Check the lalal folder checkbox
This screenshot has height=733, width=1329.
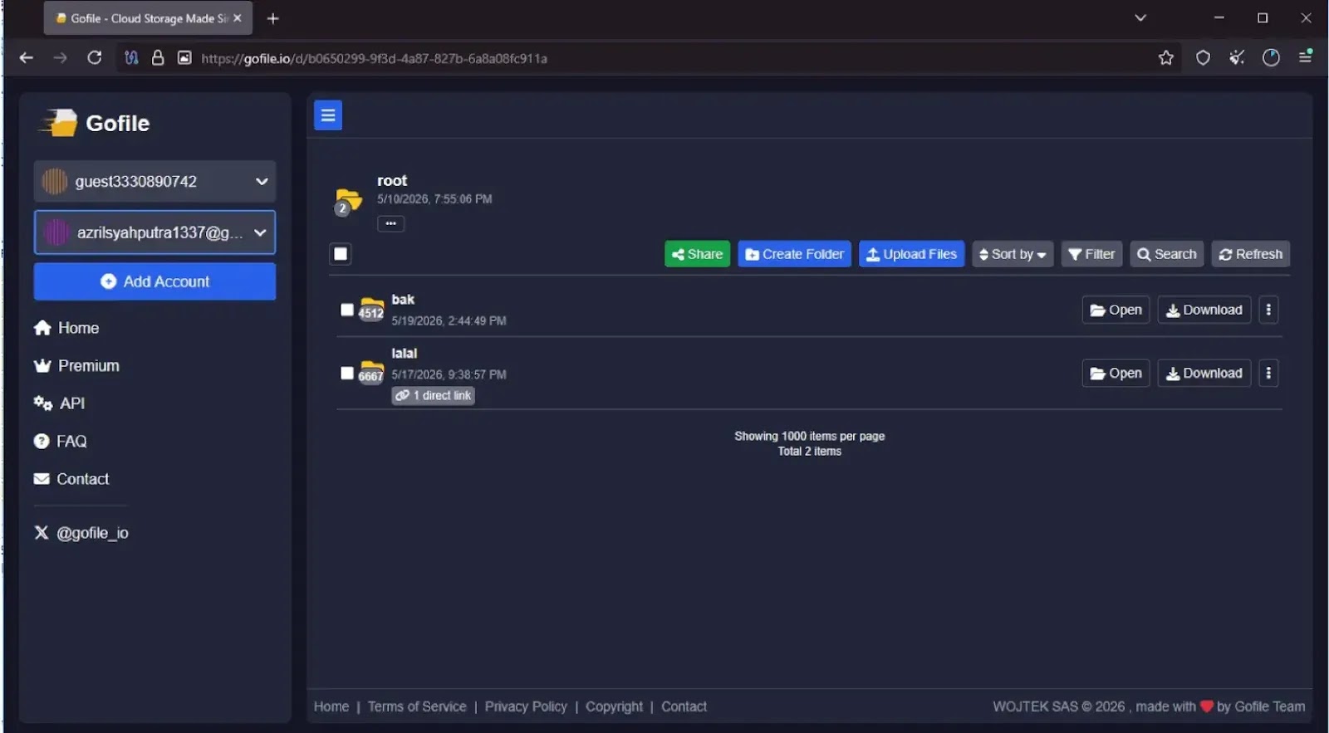point(347,373)
